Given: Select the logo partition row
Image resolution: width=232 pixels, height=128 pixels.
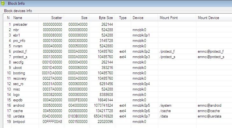Looking at the screenshot, I should 118,95.
